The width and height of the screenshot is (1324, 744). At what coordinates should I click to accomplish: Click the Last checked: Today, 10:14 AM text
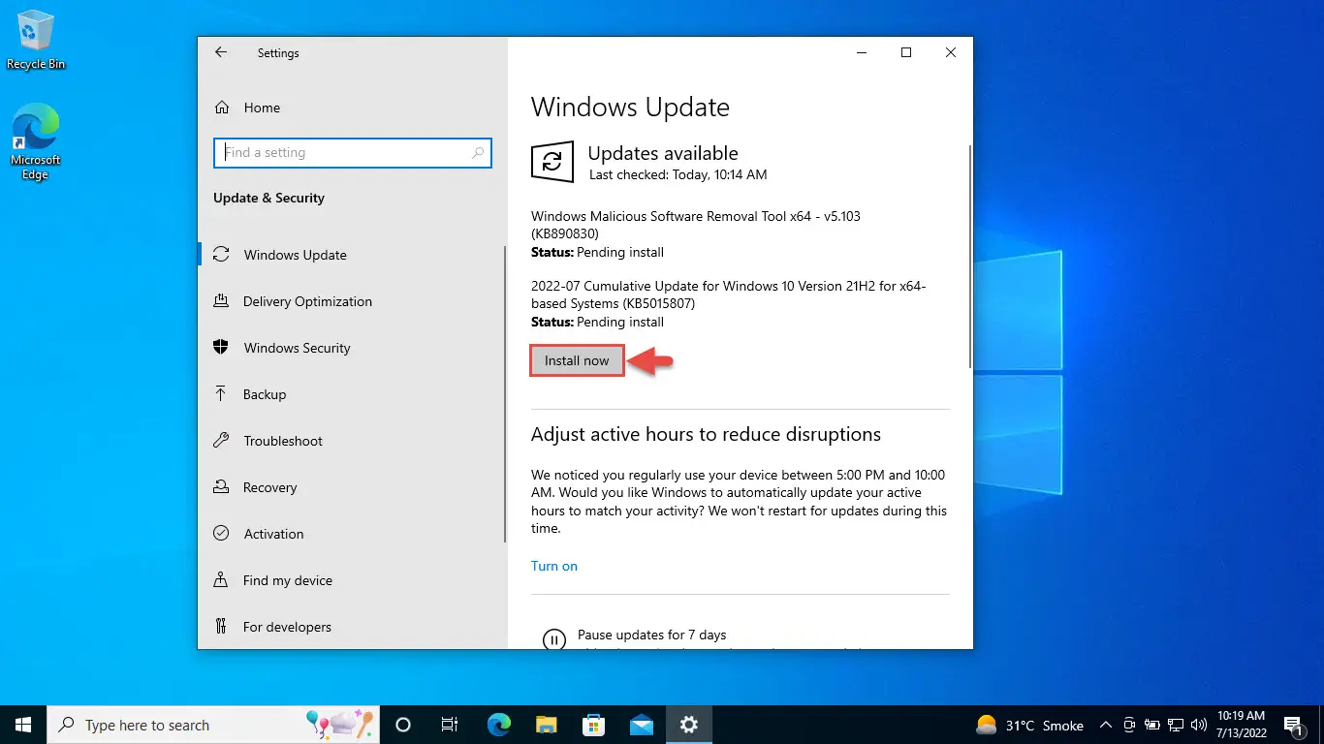678,174
